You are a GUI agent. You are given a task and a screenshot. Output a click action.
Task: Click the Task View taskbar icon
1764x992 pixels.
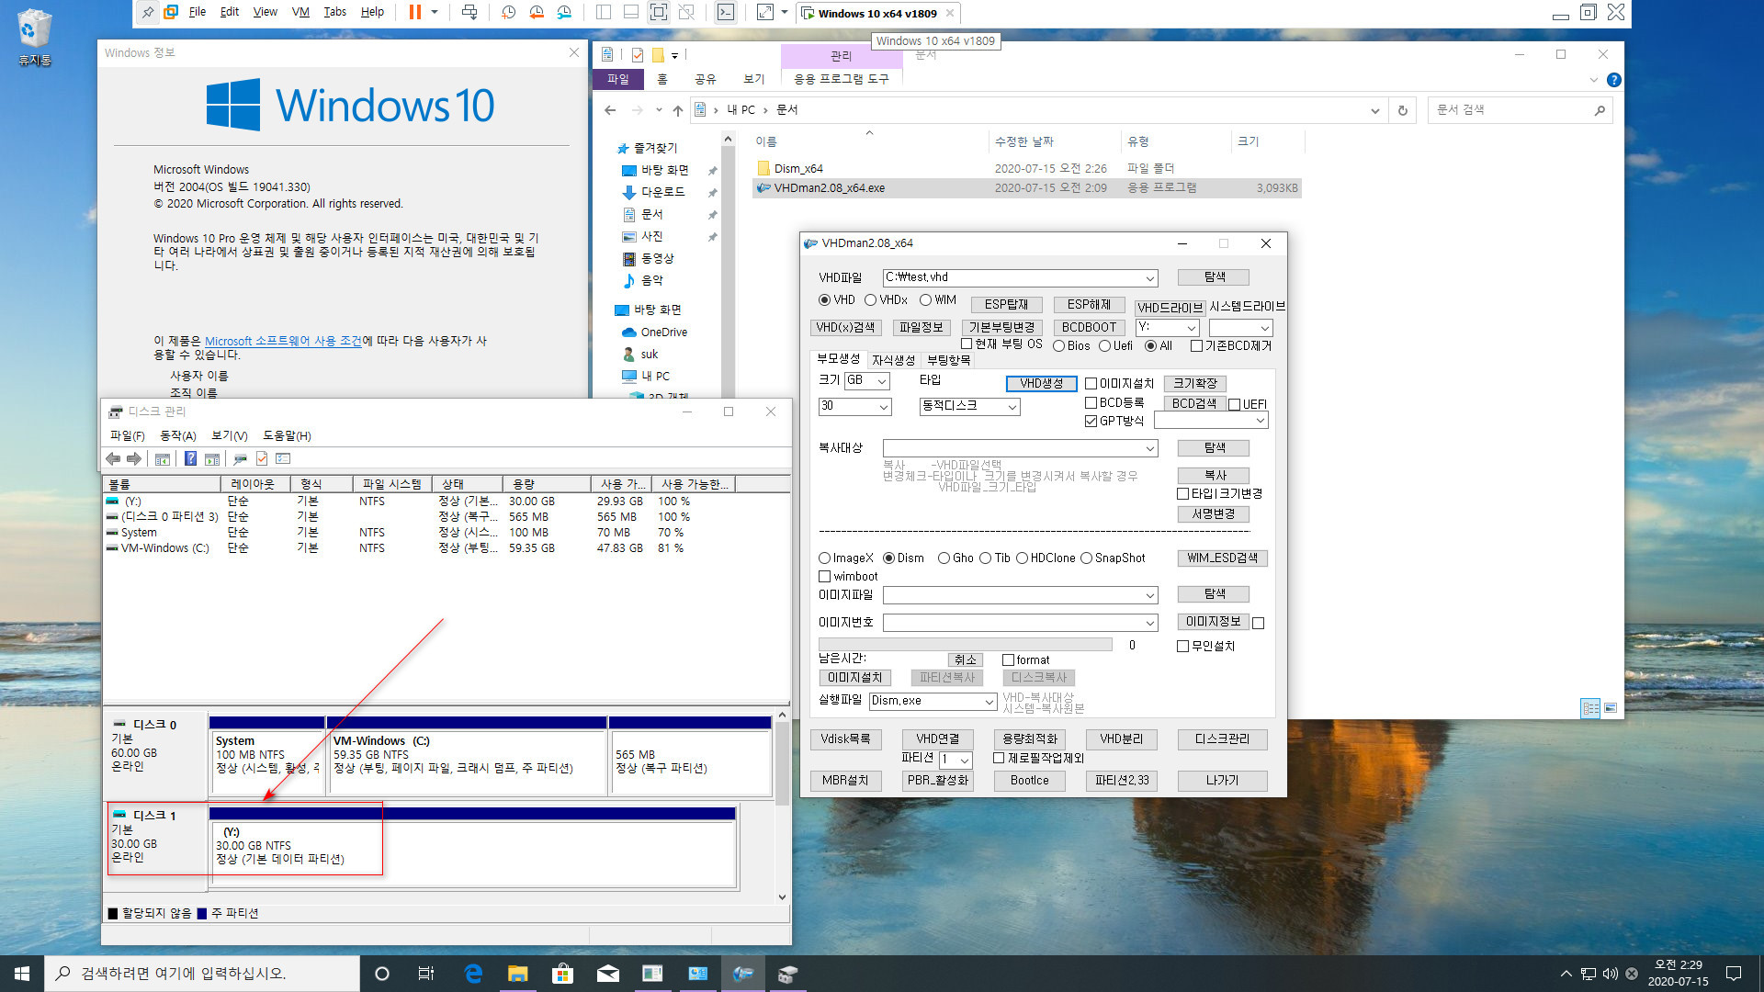click(425, 974)
